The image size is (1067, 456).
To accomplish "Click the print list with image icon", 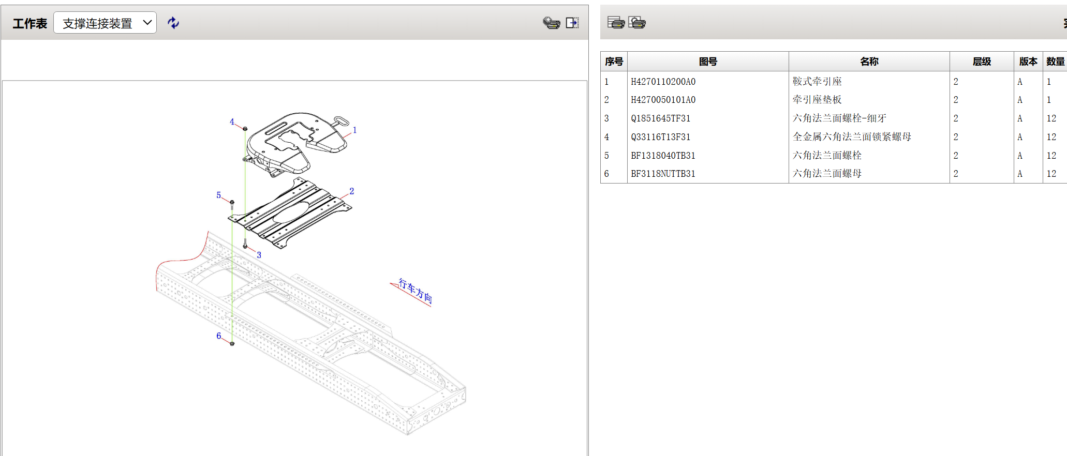I will tap(637, 22).
